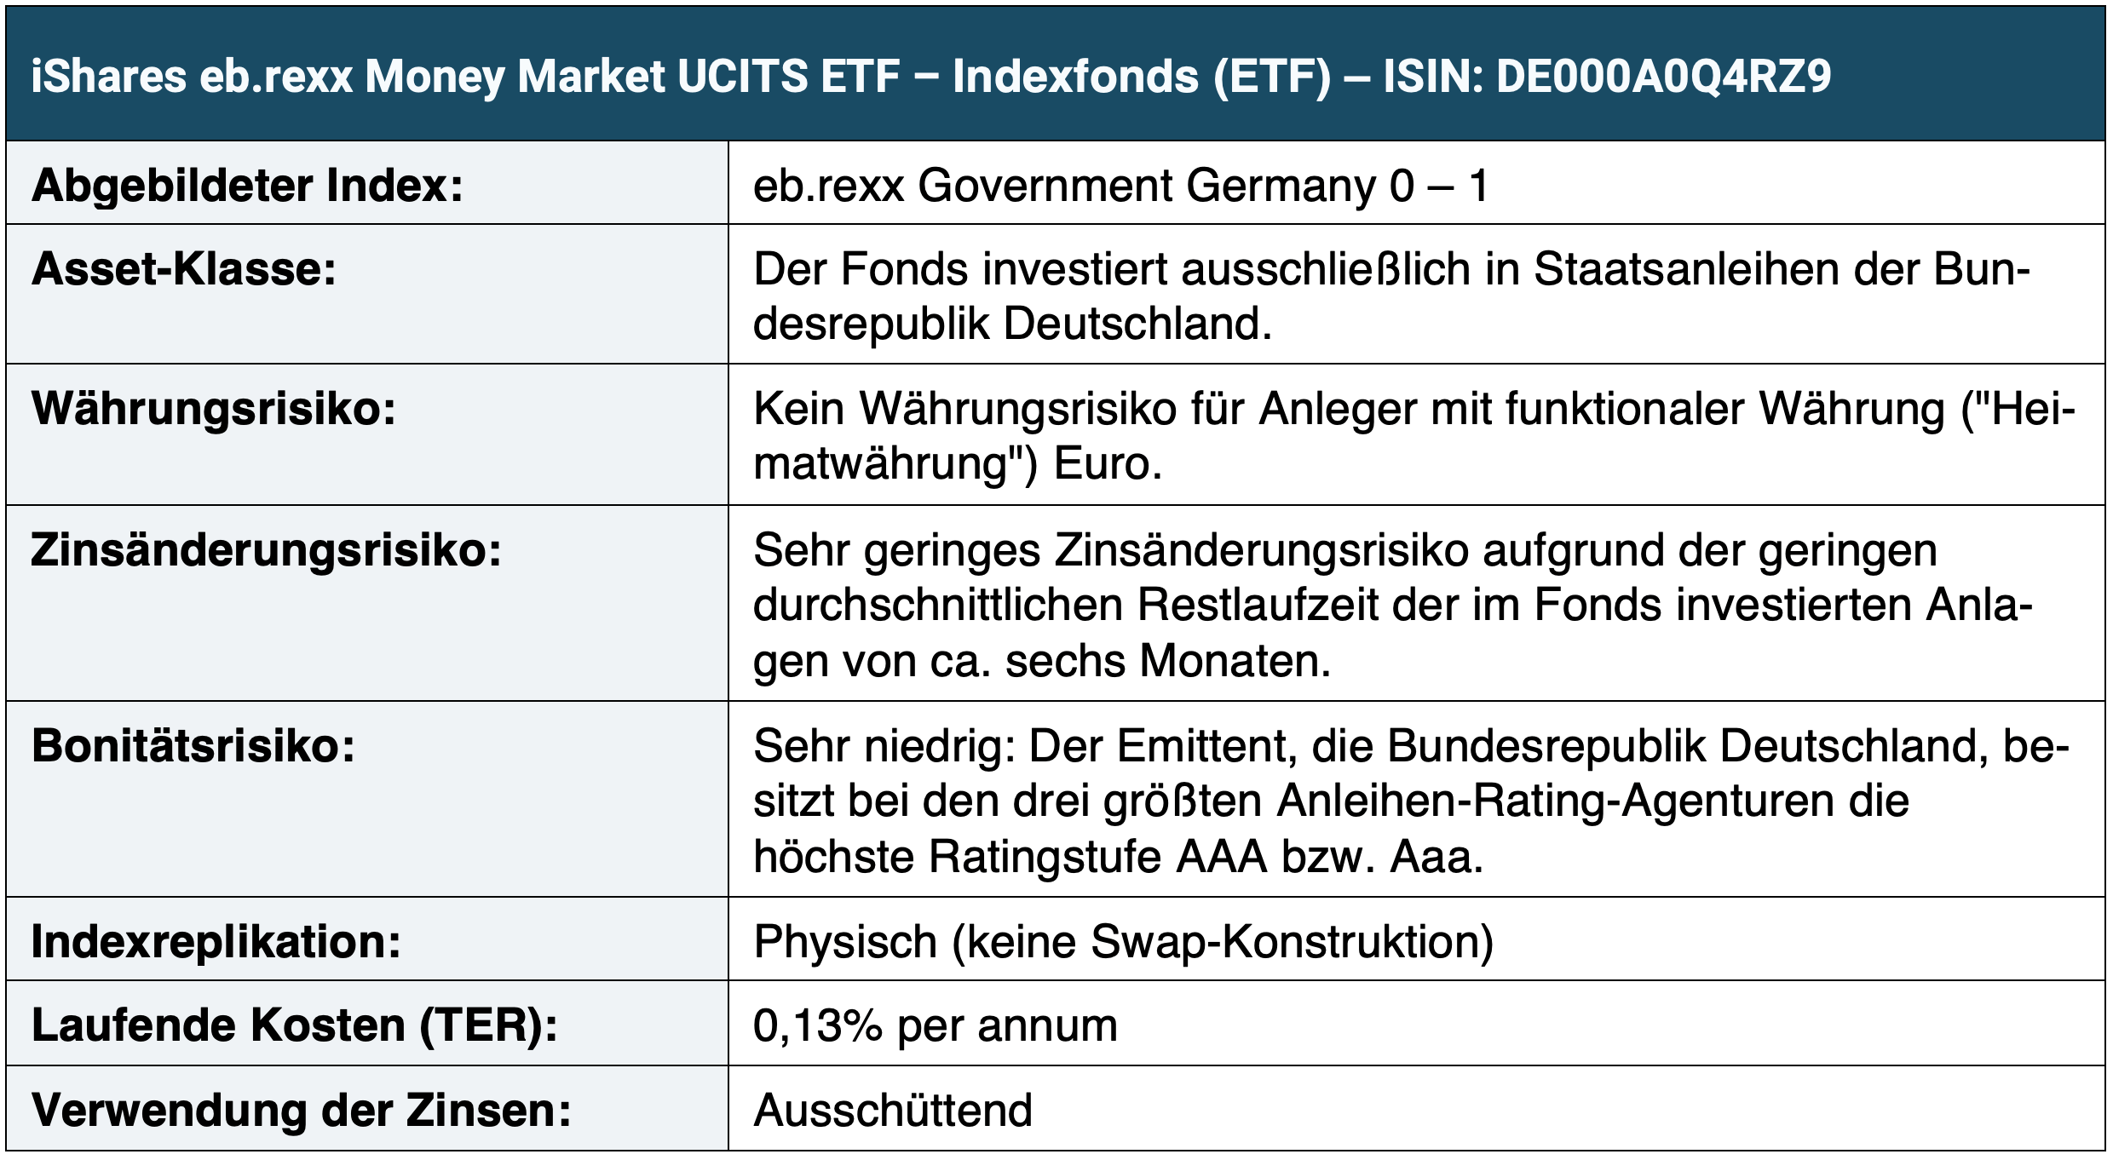Select the ISIN DE000A0Q4RZ9 text in header
Image resolution: width=2113 pixels, height=1160 pixels.
point(1607,76)
